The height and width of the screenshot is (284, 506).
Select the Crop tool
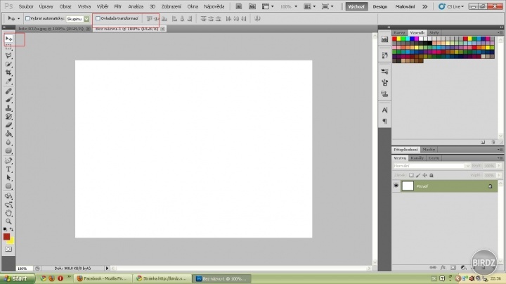8,72
